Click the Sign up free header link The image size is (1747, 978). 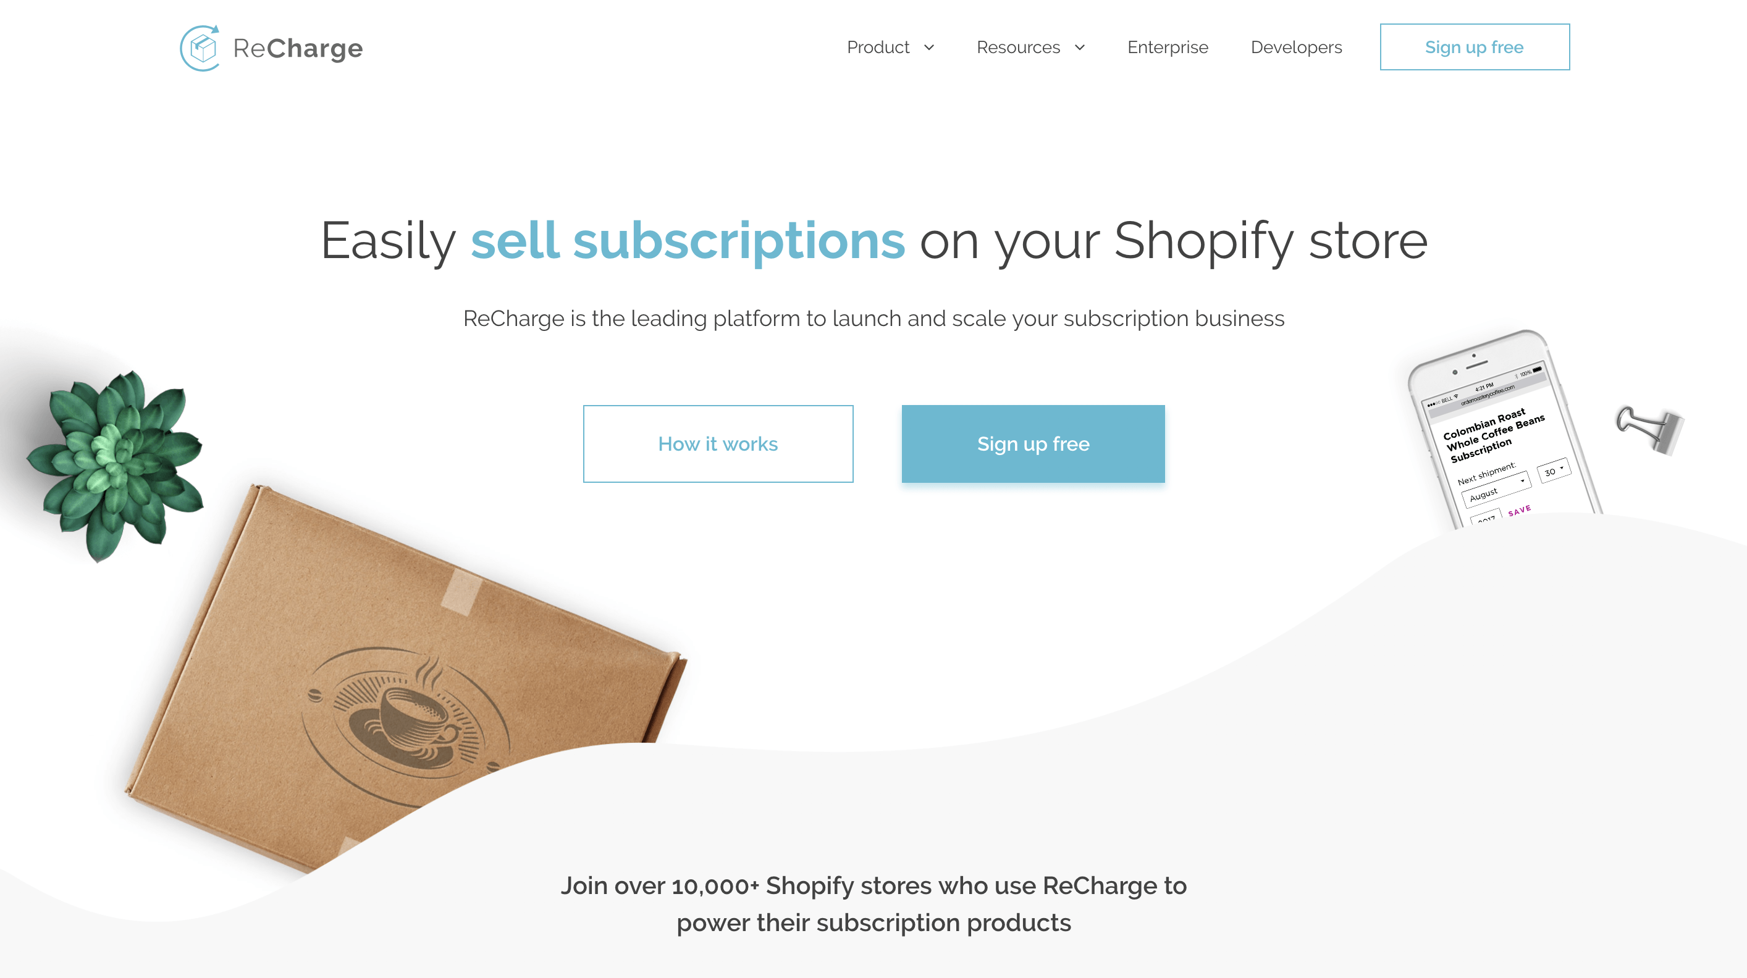(1475, 47)
